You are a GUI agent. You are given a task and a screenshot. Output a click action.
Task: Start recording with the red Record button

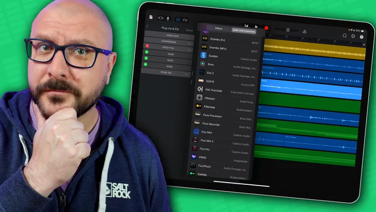click(266, 28)
